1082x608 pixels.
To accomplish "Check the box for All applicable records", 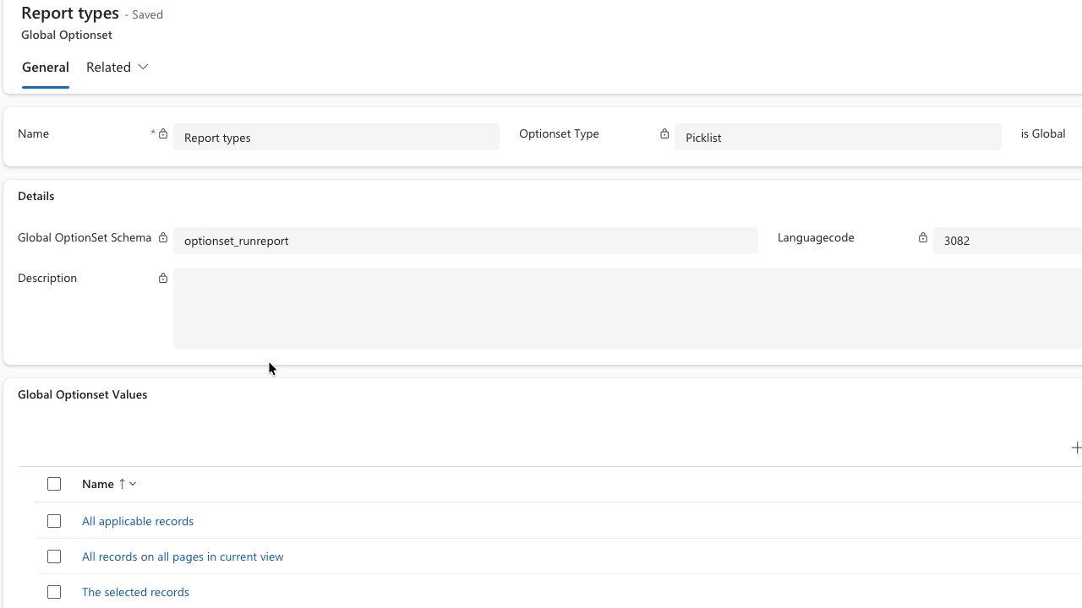I will 54,521.
